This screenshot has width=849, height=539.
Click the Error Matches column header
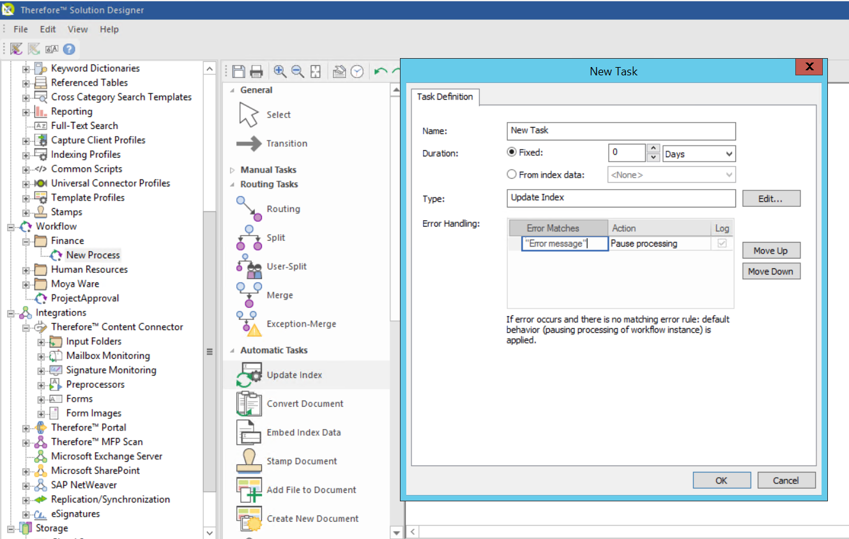coord(558,228)
